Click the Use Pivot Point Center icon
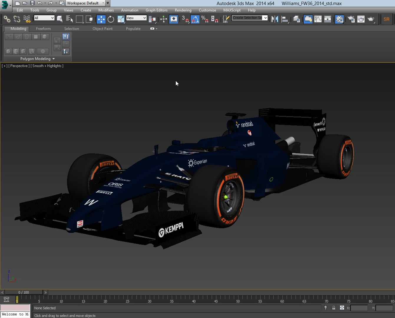Image resolution: width=395 pixels, height=318 pixels. pos(152,19)
